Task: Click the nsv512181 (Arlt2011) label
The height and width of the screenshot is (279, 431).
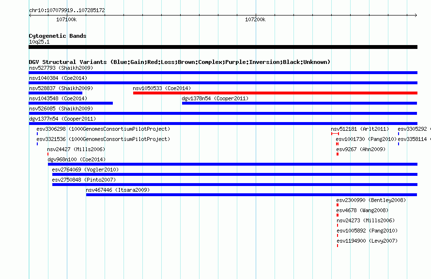Action: (x=360, y=129)
